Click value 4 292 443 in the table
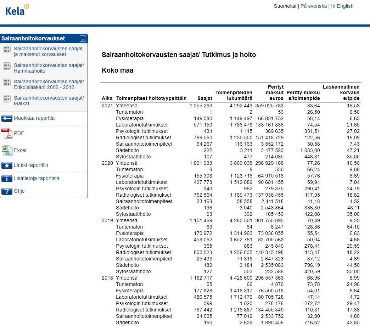 pyautogui.click(x=241, y=106)
